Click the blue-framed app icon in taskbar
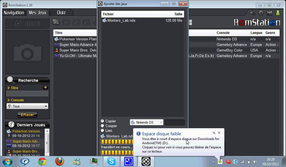286x167 pixels. (128, 161)
